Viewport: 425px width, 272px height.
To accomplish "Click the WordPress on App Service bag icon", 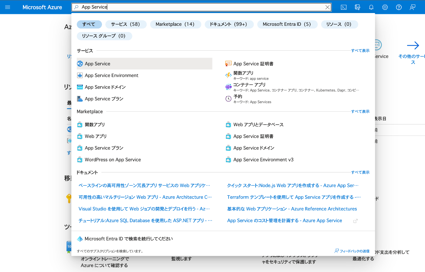I will click(80, 160).
